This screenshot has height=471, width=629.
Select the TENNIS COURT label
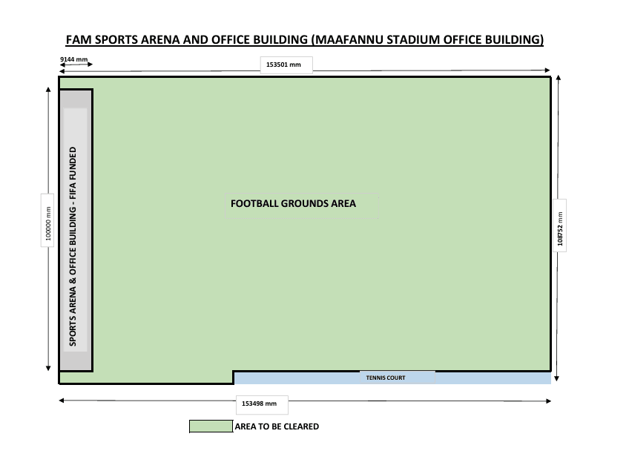[x=386, y=378]
